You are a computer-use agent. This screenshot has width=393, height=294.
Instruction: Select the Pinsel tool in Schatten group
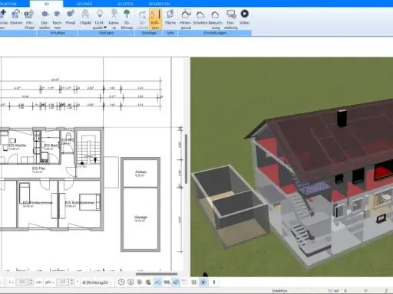click(71, 18)
